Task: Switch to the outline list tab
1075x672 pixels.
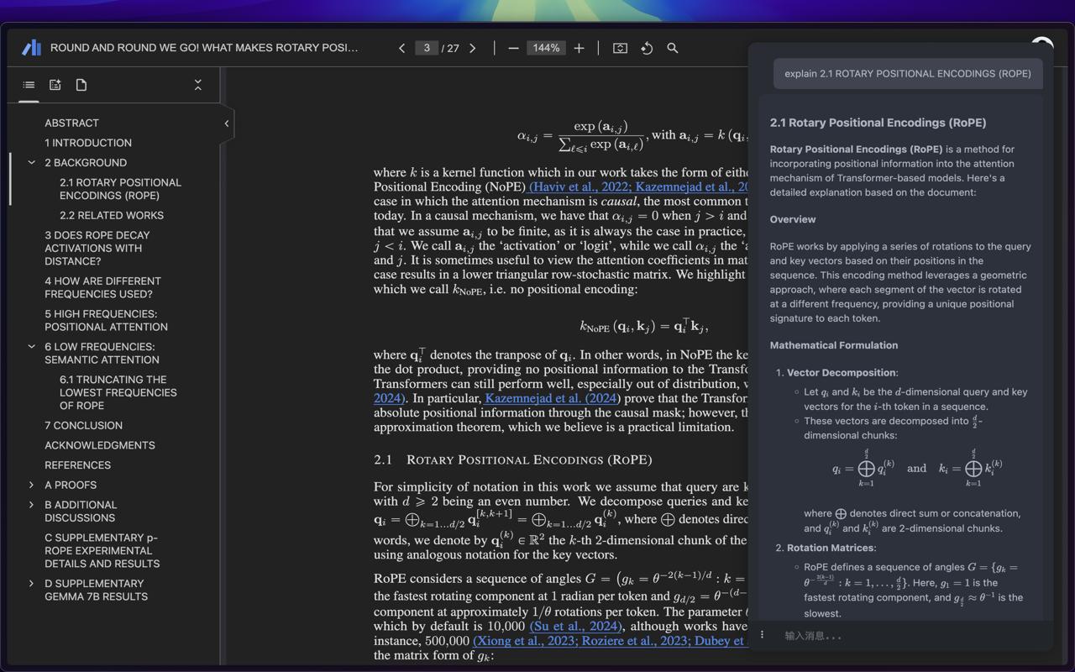Action: pos(29,85)
